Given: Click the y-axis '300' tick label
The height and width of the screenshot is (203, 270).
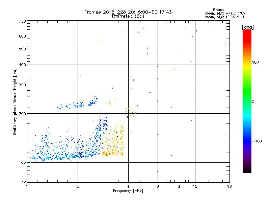Looking at the screenshot, I should 22,85.
